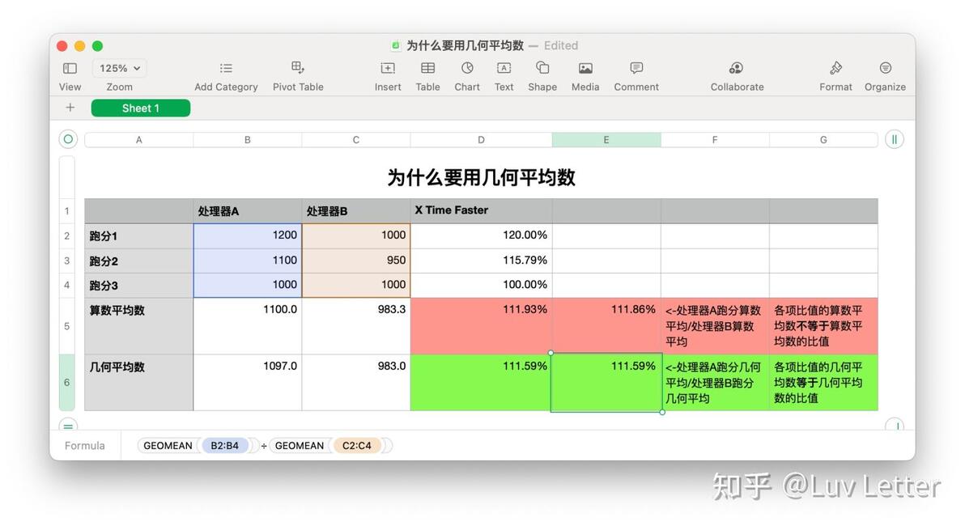The image size is (965, 526).
Task: Click the add-column handle at table's right
Action: pyautogui.click(x=895, y=139)
